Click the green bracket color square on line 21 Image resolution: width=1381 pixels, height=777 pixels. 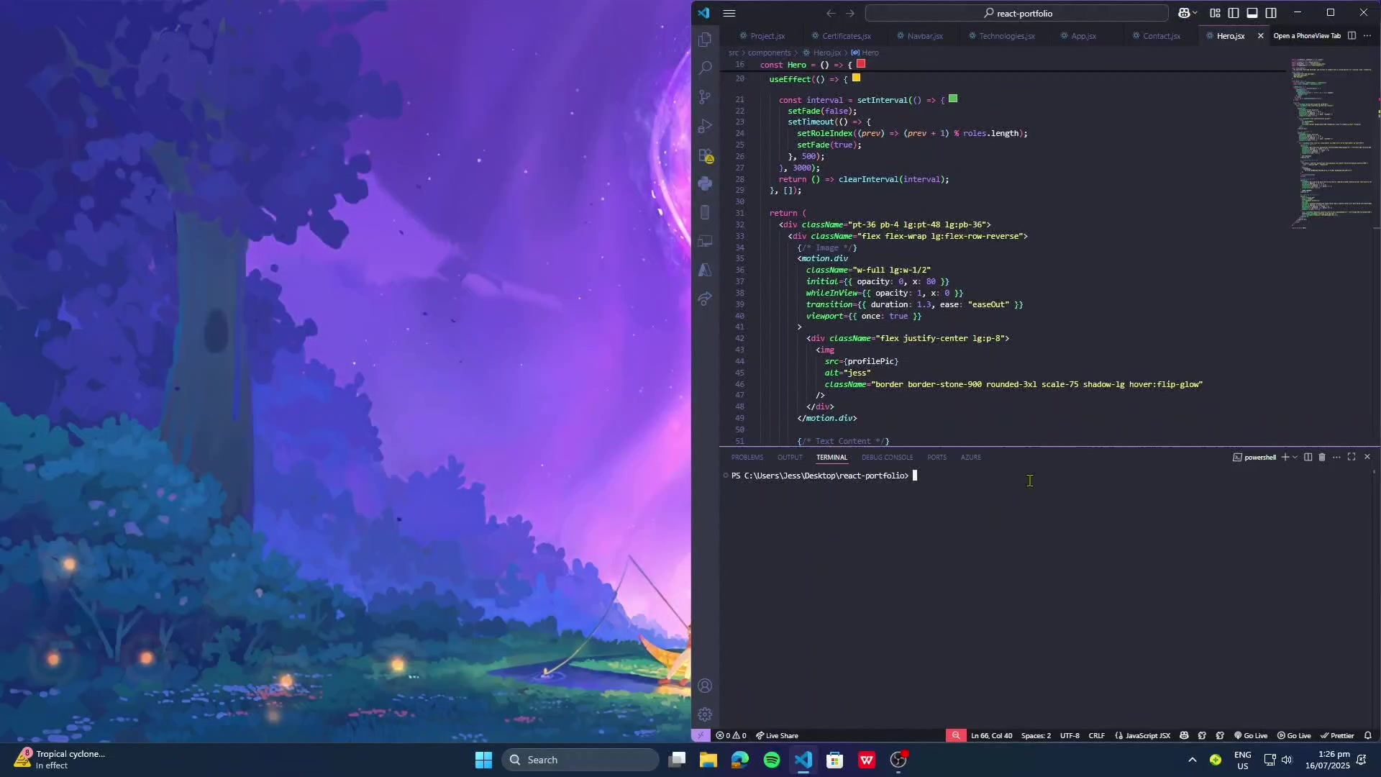(953, 99)
